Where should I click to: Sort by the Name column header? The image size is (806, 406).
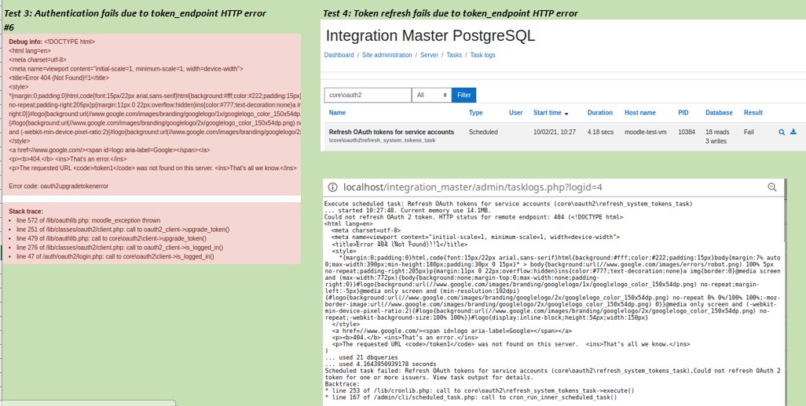pos(337,113)
